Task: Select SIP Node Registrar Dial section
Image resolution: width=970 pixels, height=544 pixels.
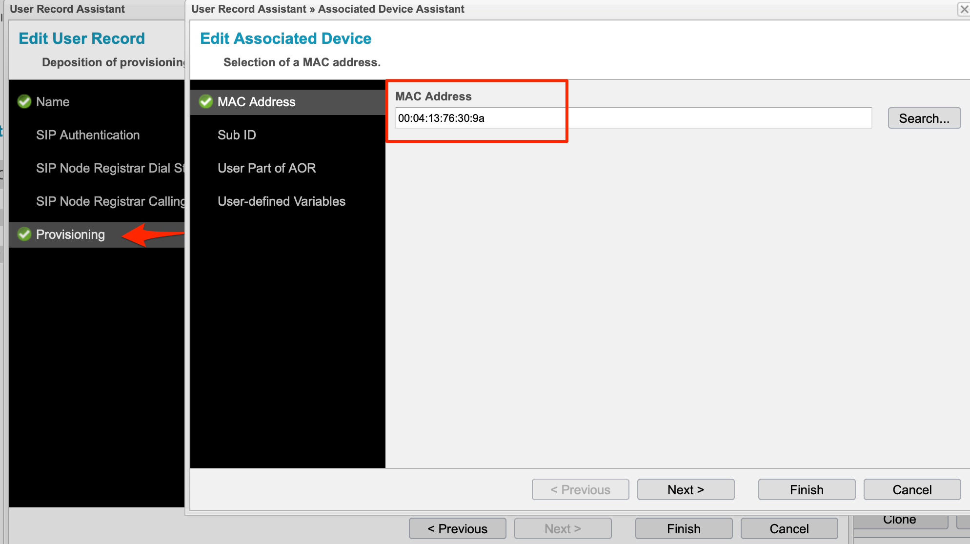Action: pos(110,168)
